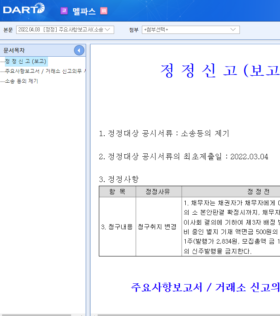This screenshot has height=316, width=280.
Task: Select 주요사항보고서 / 거래소 신고의무 tree item
Action: 45,71
